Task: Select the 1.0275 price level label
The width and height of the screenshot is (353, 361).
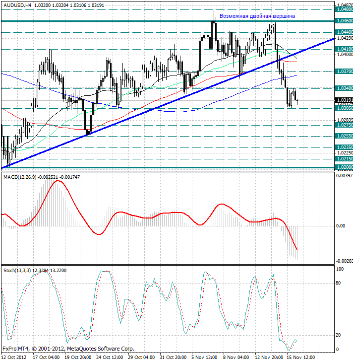Action: 344,125
